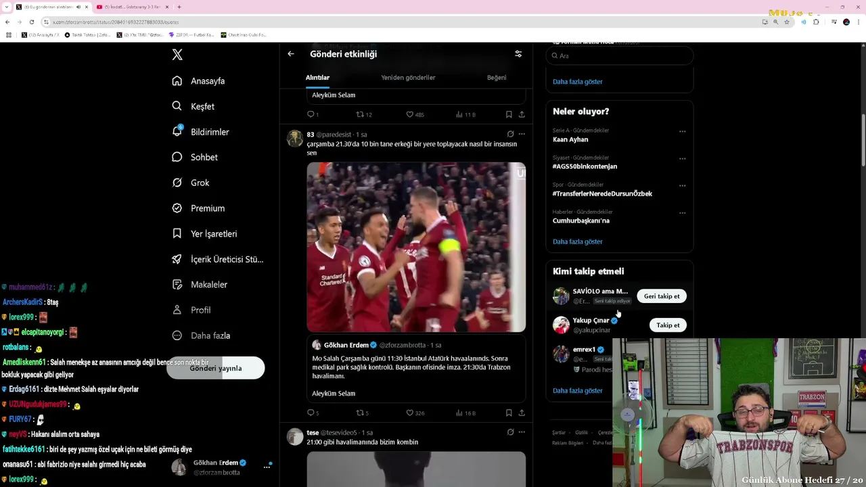Show more trends under Neler oluyor
866x487 pixels.
point(578,241)
